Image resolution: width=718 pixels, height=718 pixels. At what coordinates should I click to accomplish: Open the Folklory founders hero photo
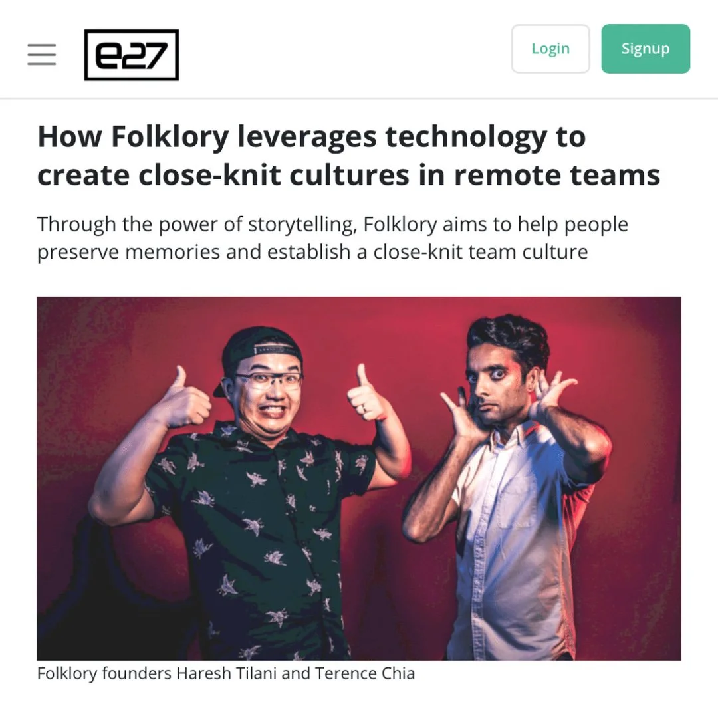pyautogui.click(x=359, y=479)
